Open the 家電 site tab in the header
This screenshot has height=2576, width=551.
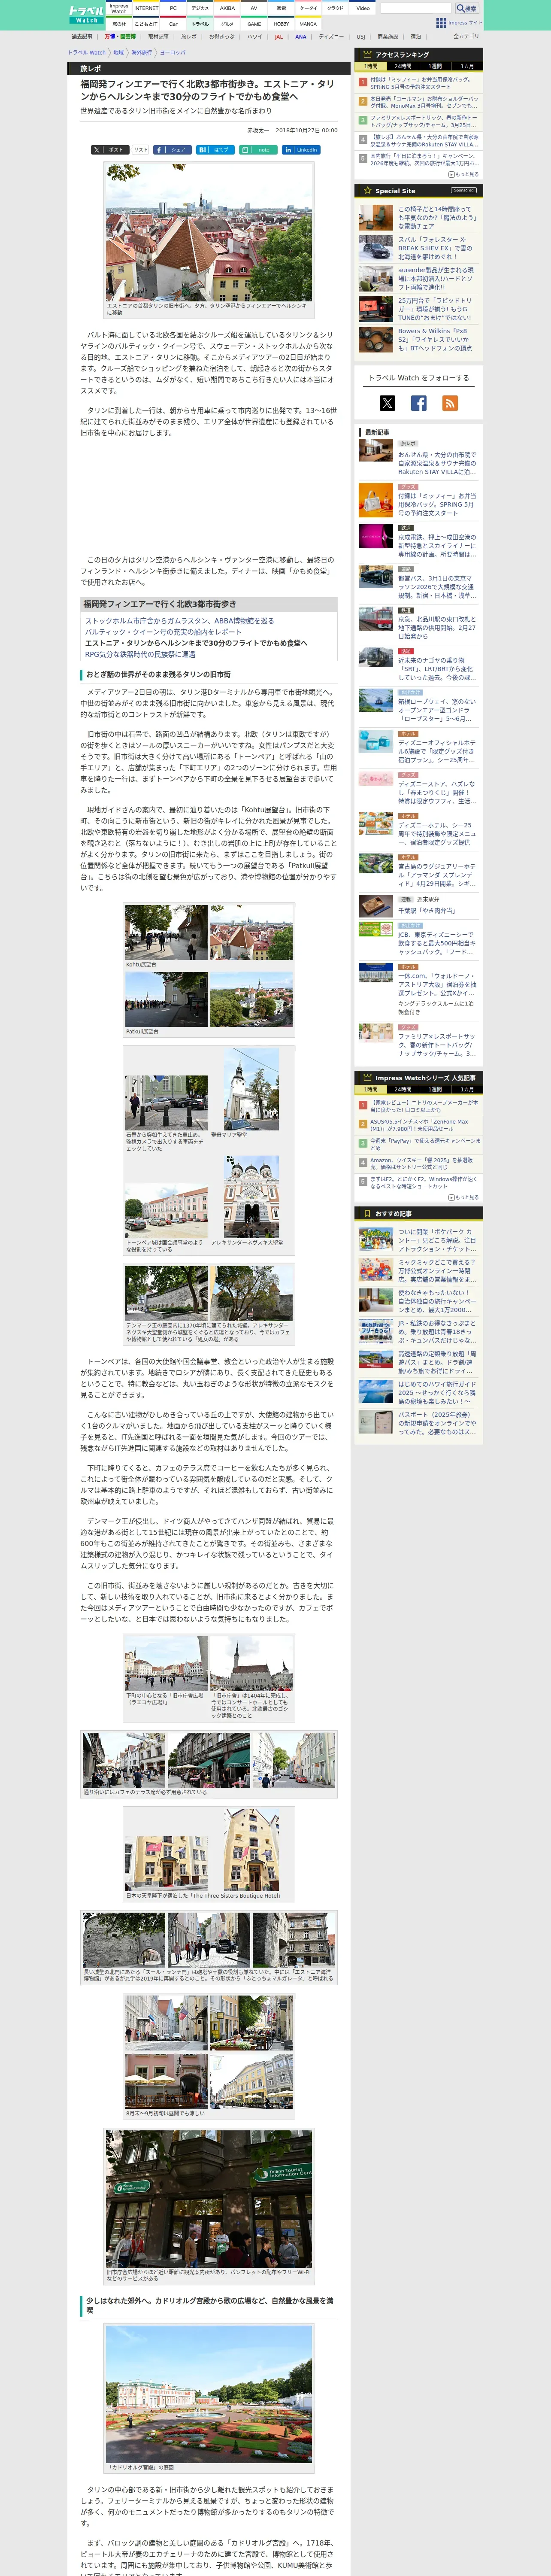(281, 8)
